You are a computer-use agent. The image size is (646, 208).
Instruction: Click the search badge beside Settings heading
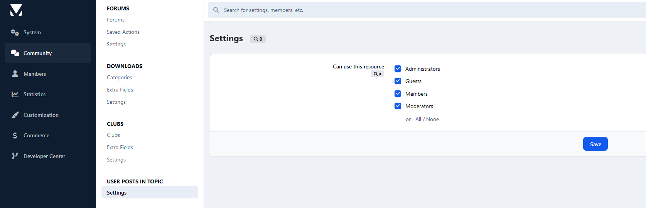tap(258, 39)
